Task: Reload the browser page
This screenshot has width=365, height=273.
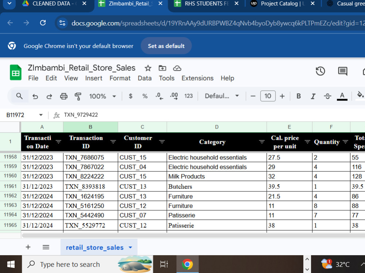Action: click(43, 23)
